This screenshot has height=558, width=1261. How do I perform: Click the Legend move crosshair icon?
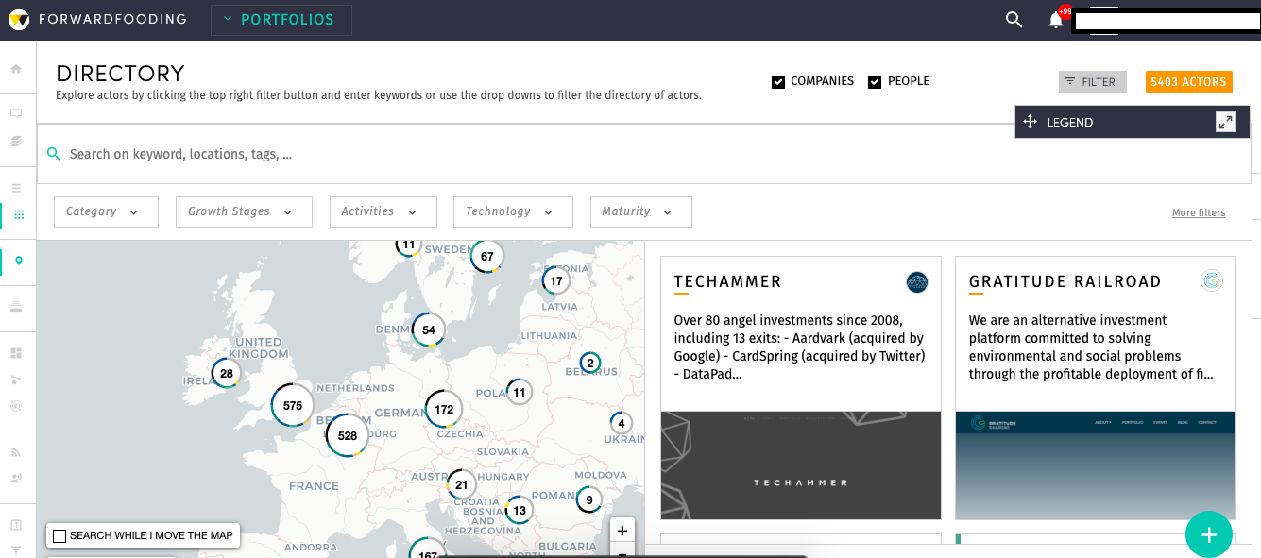pyautogui.click(x=1031, y=122)
